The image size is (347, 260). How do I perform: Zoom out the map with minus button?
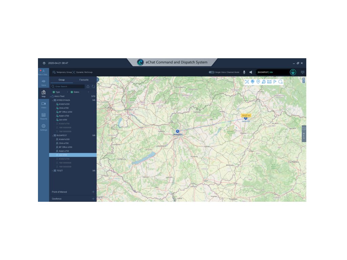[x=304, y=82]
